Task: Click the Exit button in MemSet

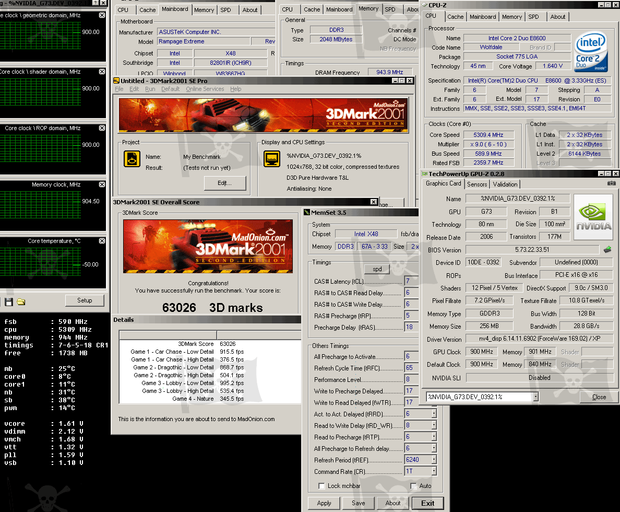Action: coord(427,503)
